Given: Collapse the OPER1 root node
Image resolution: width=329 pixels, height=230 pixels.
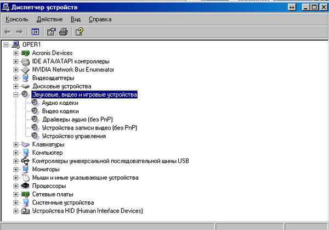Looking at the screenshot, I should [6, 45].
